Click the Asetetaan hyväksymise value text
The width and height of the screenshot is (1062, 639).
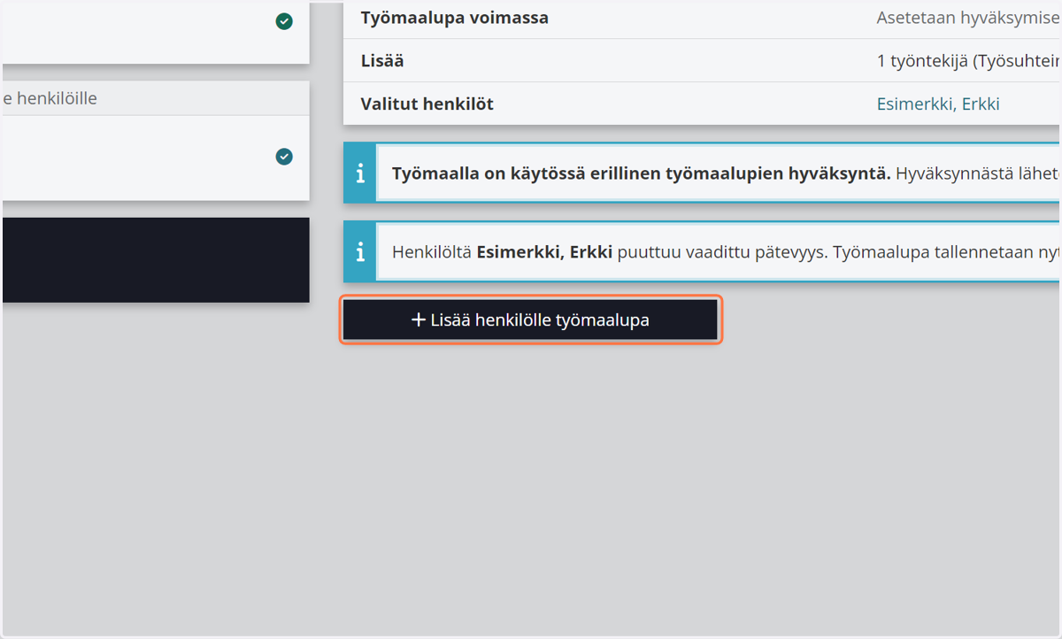click(968, 18)
